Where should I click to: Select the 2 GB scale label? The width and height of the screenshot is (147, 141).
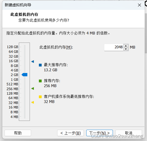click(x=14, y=75)
